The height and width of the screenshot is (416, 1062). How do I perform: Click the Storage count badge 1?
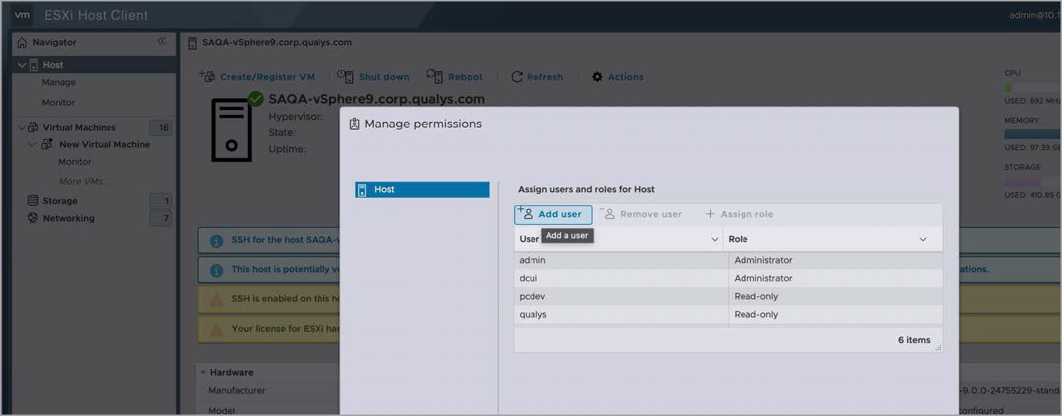pos(161,200)
